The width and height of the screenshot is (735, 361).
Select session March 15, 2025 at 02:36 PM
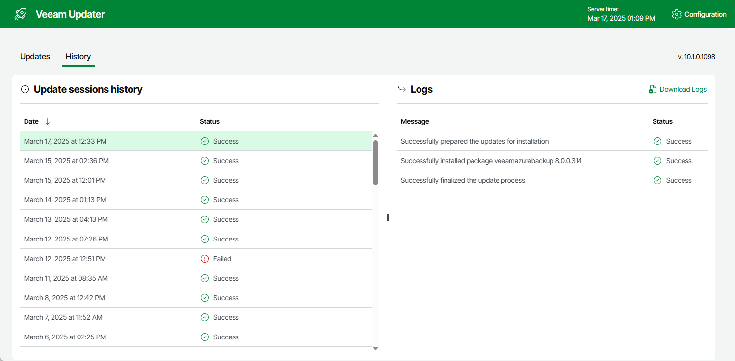196,161
